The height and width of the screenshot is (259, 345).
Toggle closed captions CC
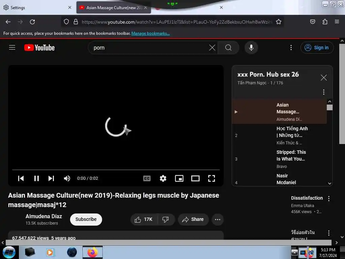(147, 178)
